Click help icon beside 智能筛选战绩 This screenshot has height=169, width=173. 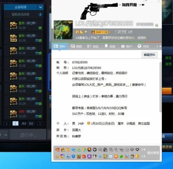40,15
